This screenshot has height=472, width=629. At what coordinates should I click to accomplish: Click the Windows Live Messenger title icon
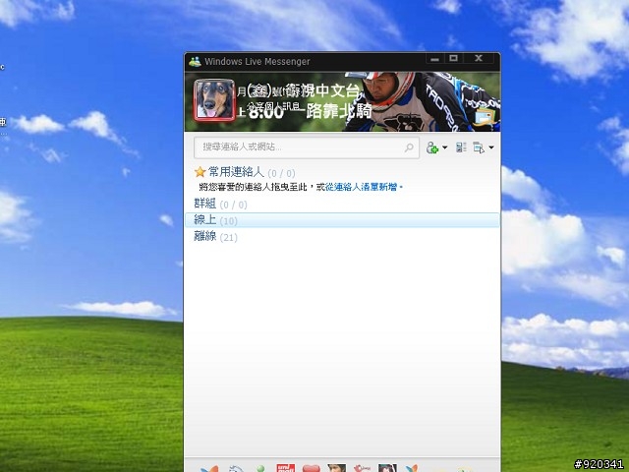195,61
